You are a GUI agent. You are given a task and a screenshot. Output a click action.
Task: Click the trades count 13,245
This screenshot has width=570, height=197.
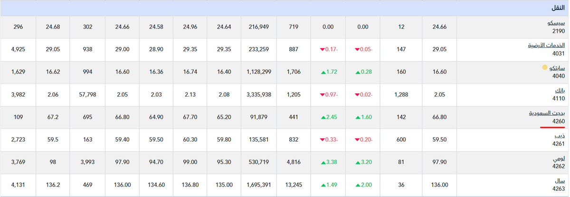293,185
